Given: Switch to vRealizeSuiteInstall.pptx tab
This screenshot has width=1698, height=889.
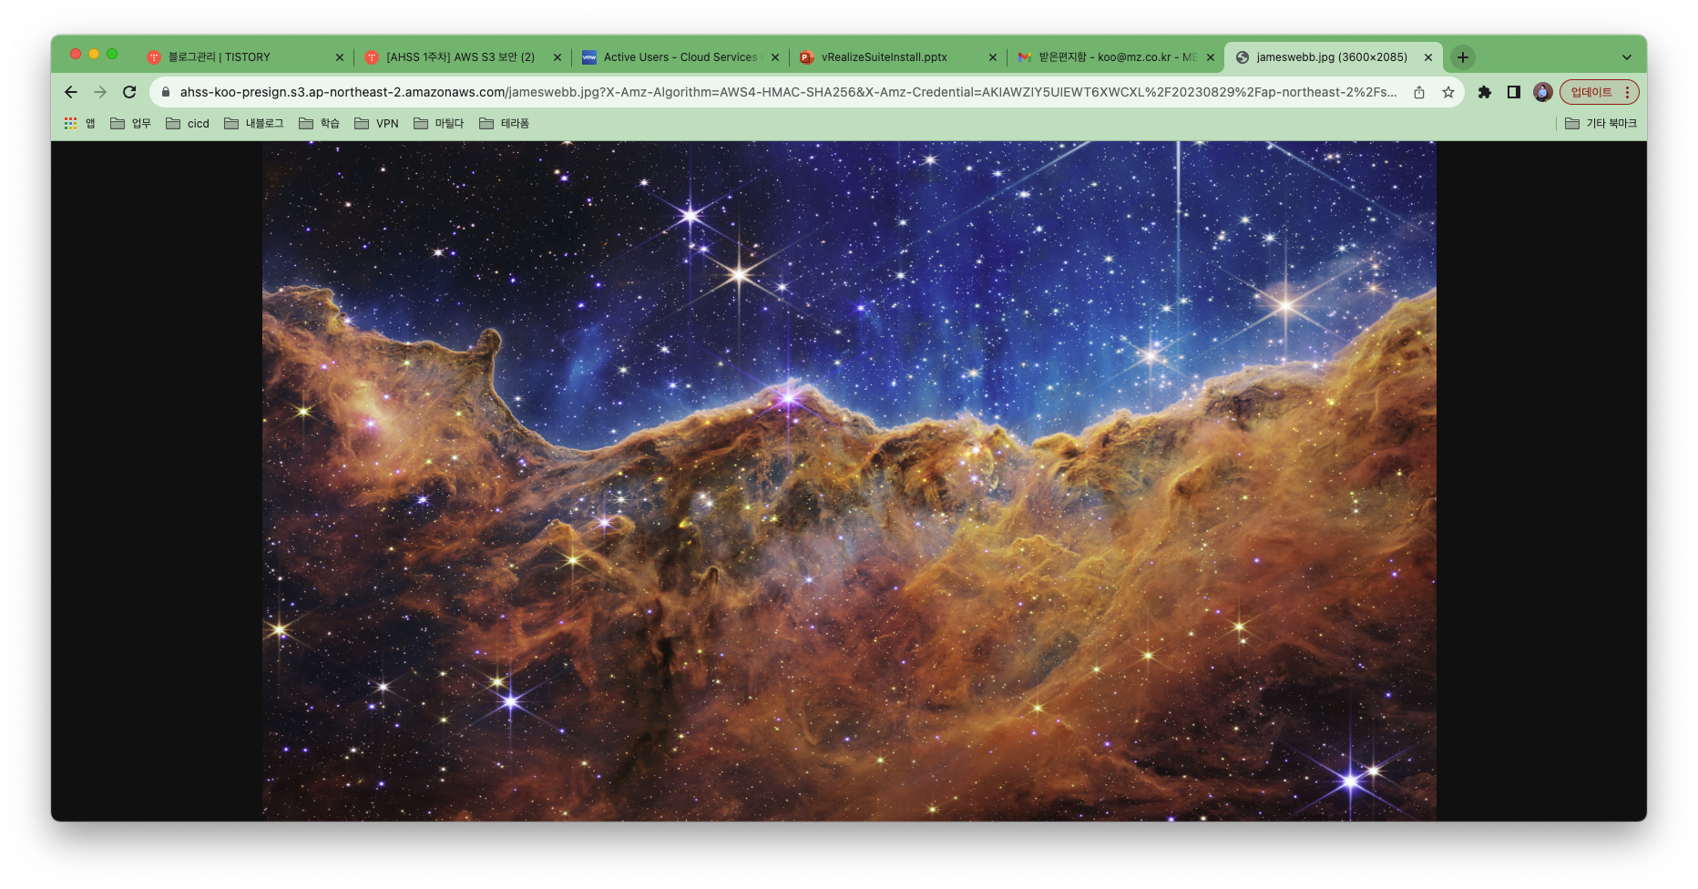Looking at the screenshot, I should coord(898,57).
